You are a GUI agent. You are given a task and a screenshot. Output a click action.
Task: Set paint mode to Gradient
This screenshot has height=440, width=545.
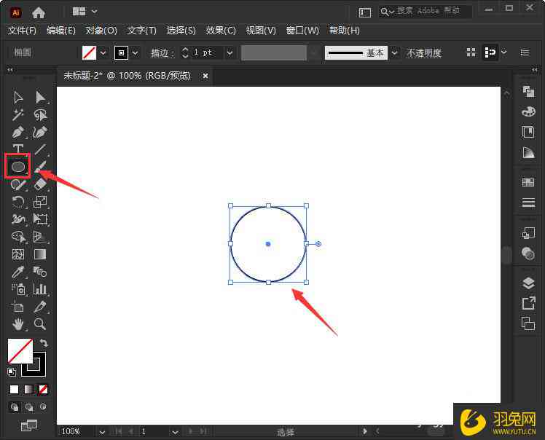coord(29,389)
